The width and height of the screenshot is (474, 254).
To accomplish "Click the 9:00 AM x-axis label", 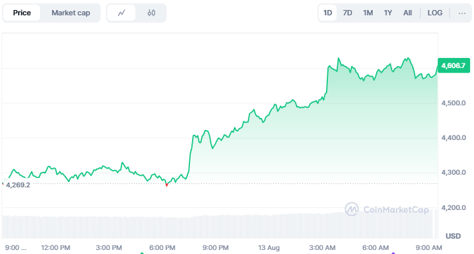I will 429,248.
